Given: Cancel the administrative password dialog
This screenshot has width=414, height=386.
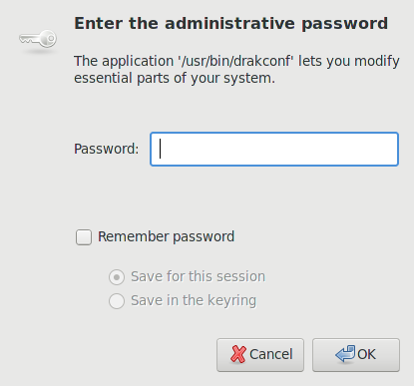Looking at the screenshot, I should 260,355.
